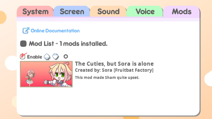
Task: Click the mod title The Cuties, but Sora is alone
Action: (x=114, y=64)
